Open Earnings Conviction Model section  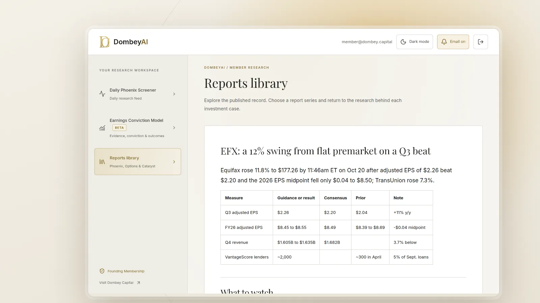pos(138,128)
